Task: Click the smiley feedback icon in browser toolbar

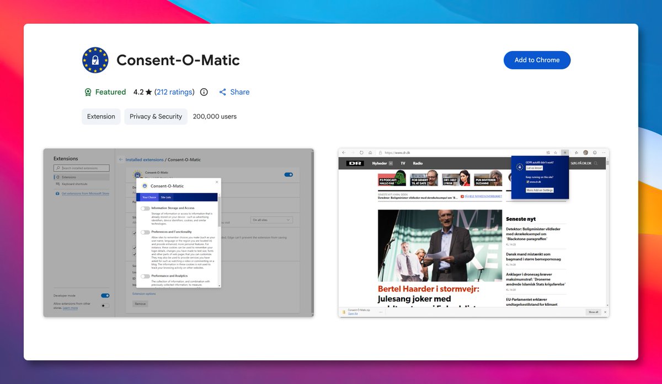Action: (595, 153)
